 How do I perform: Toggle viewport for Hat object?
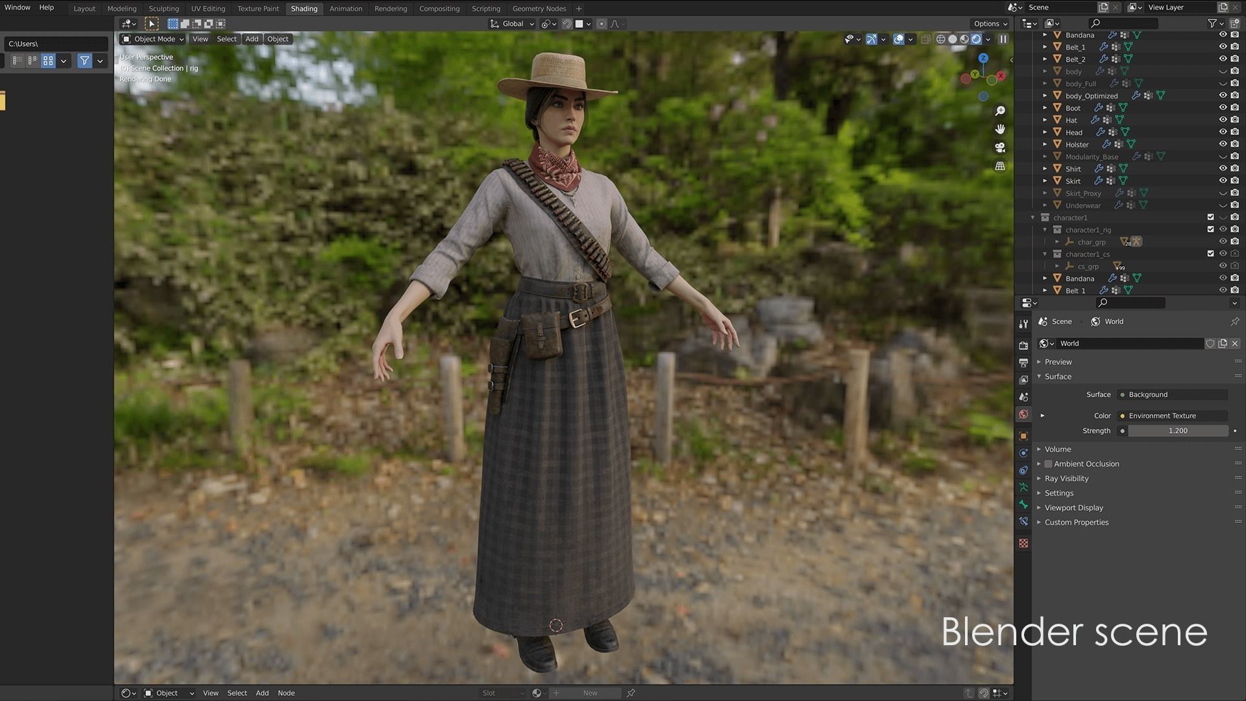[x=1223, y=120]
